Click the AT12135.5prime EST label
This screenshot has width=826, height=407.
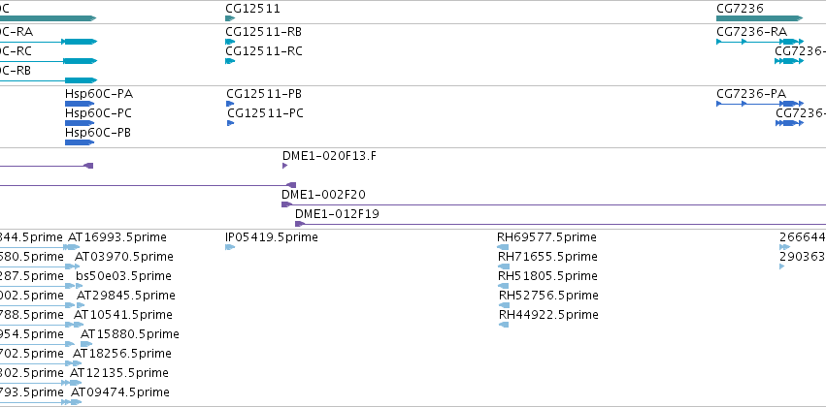pos(119,373)
